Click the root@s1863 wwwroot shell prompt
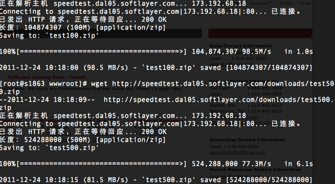Image resolution: width=335 pixels, height=184 pixels. click(43, 84)
